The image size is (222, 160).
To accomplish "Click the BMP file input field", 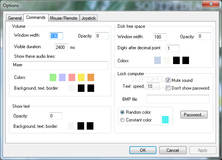I will [x=178, y=99].
